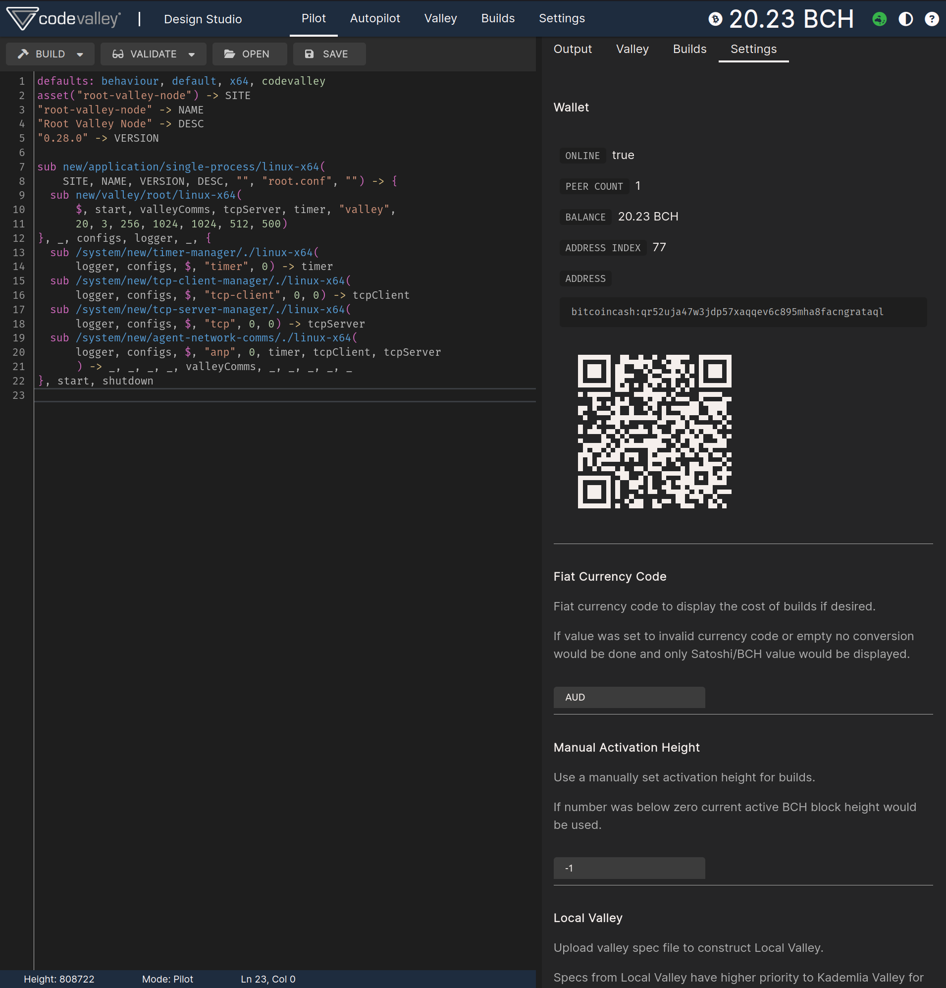
Task: Click the manual activation height input -1
Action: coord(629,868)
